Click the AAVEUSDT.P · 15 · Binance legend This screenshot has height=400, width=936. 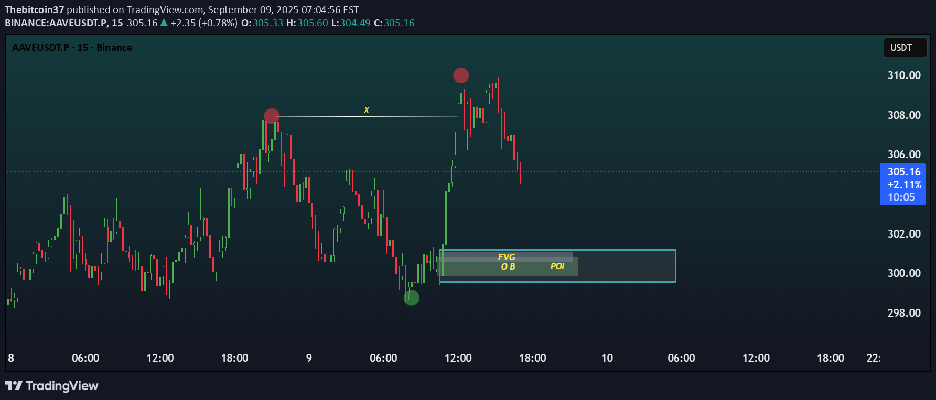coord(72,48)
